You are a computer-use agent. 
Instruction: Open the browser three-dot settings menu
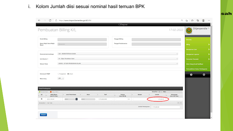pos(209,20)
